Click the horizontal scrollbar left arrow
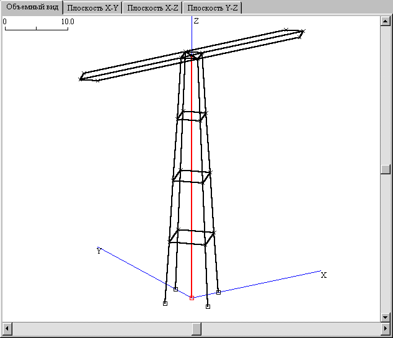393x338 pixels. click(x=7, y=329)
